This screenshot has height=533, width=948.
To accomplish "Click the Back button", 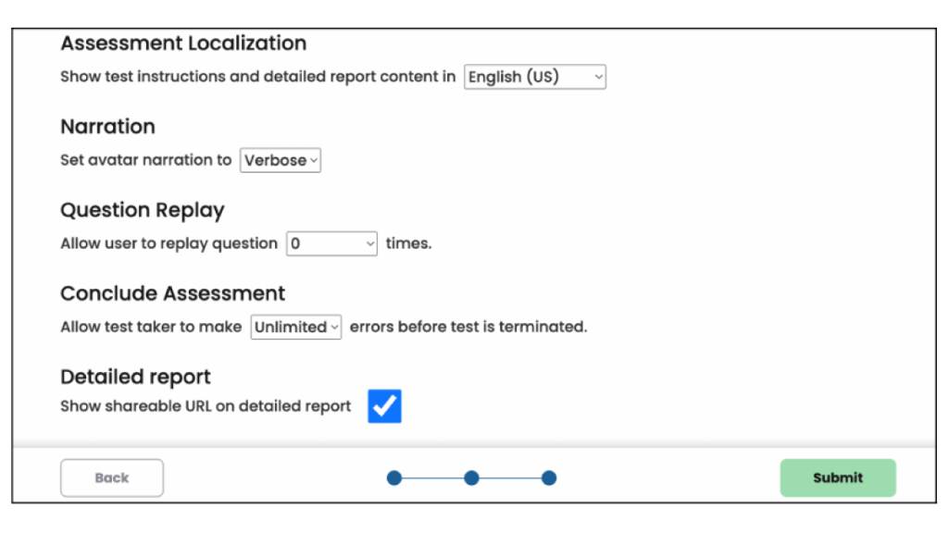I will click(112, 477).
